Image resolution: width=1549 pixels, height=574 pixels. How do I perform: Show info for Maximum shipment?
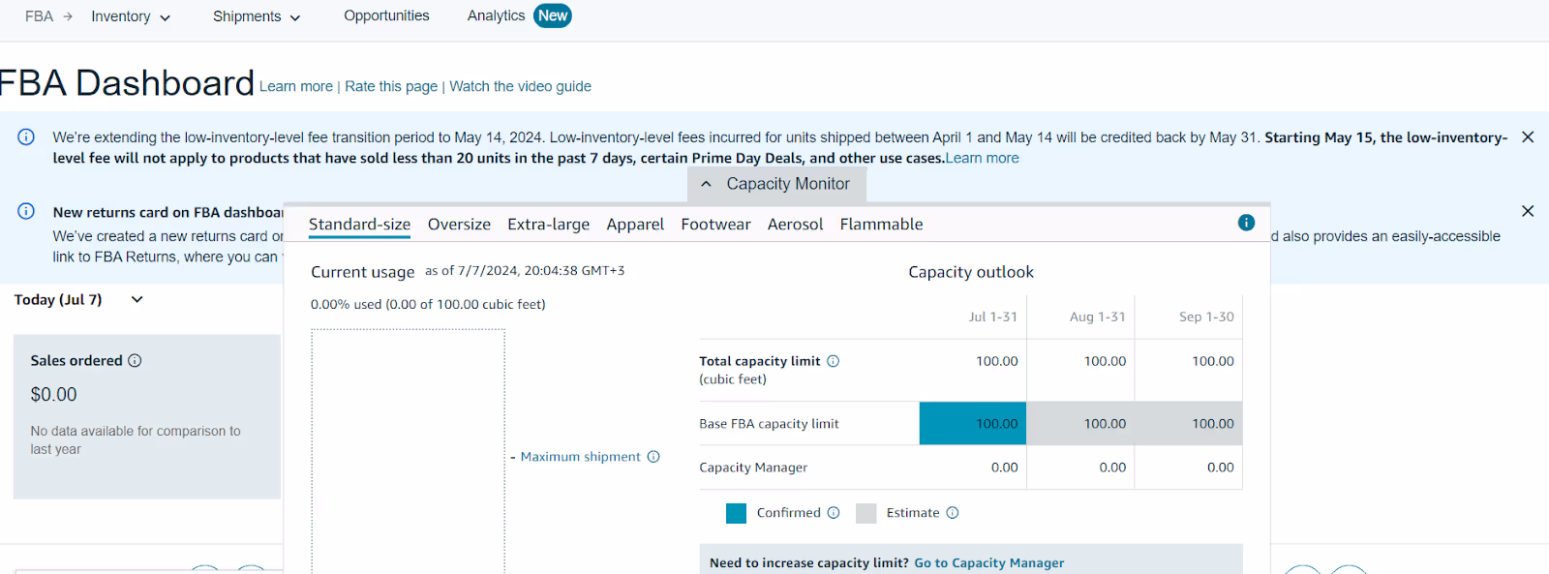click(653, 457)
